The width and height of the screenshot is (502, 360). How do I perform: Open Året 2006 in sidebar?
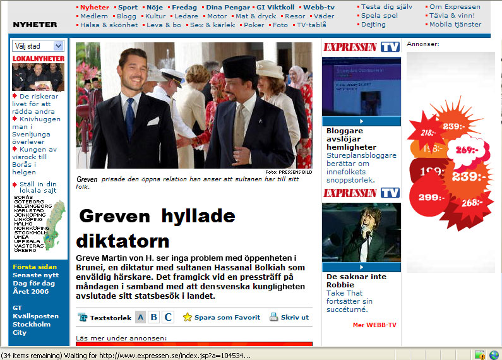[x=31, y=291]
